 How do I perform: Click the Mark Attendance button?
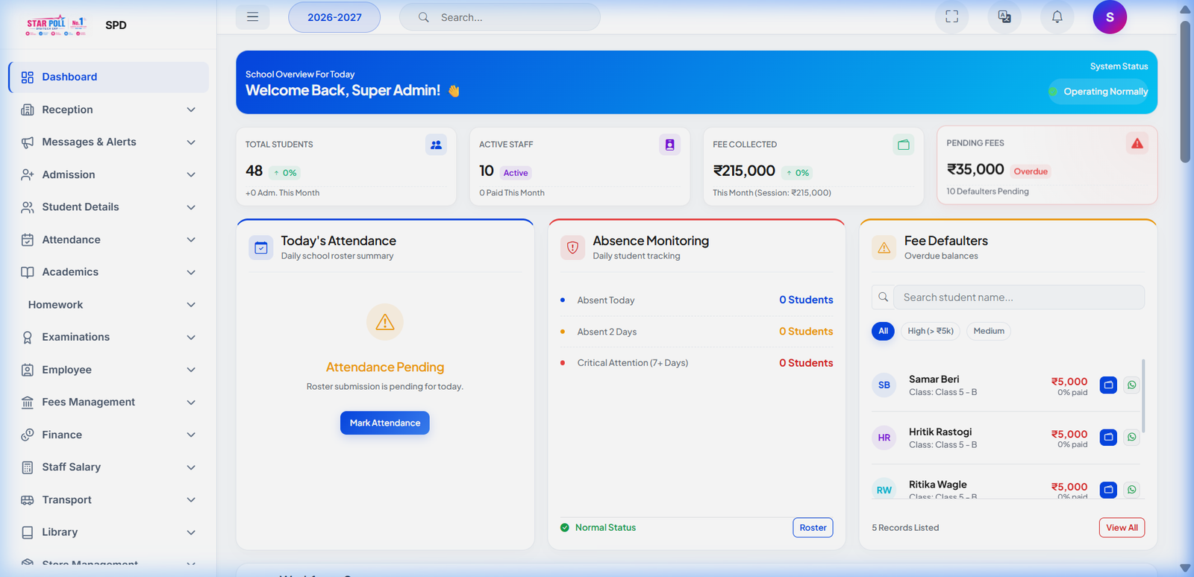(x=385, y=423)
